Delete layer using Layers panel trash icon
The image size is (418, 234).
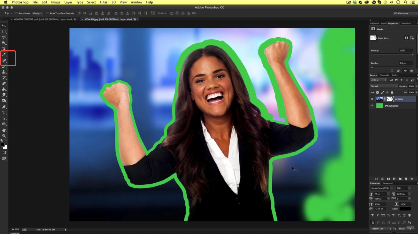pos(412,179)
